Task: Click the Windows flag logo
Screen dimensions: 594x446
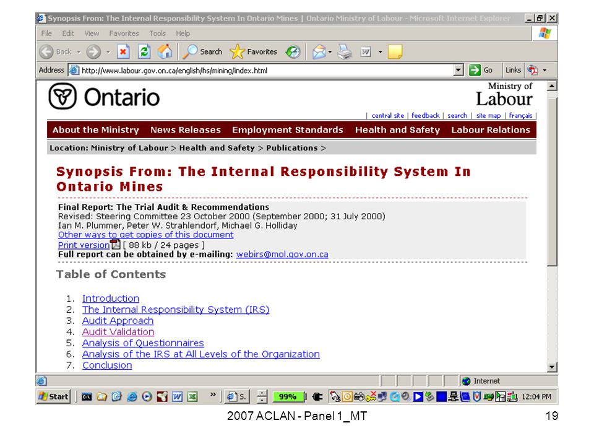Action: coord(544,33)
